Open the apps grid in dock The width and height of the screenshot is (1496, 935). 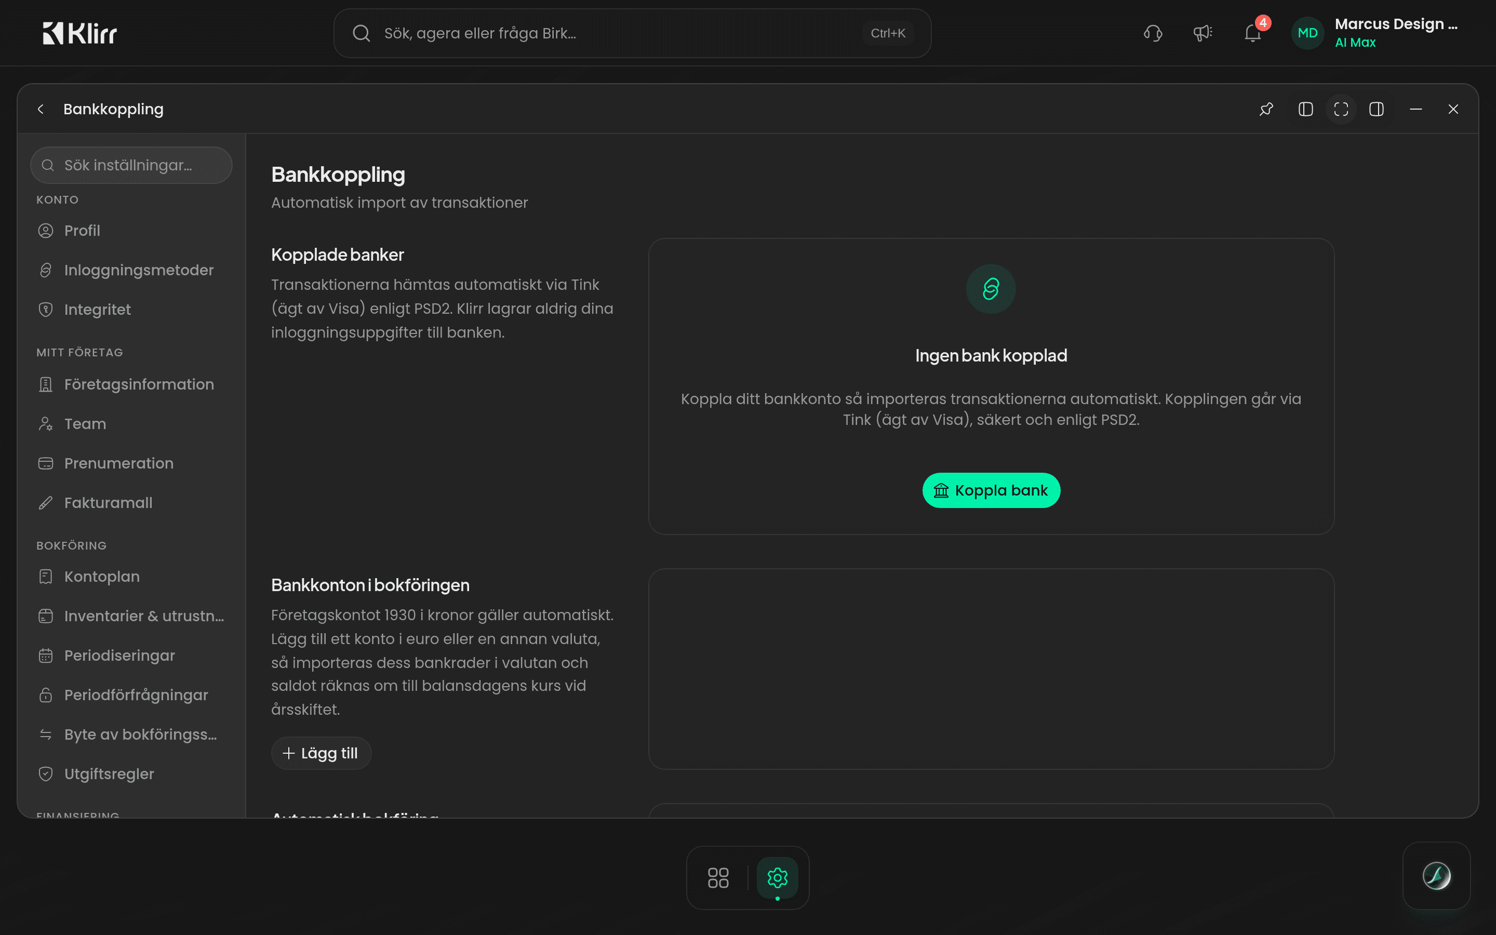click(718, 877)
